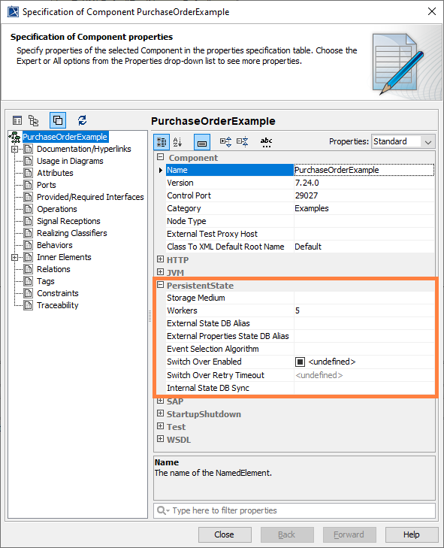Select Traceability in the left tree
This screenshot has height=548, width=444.
(x=58, y=305)
